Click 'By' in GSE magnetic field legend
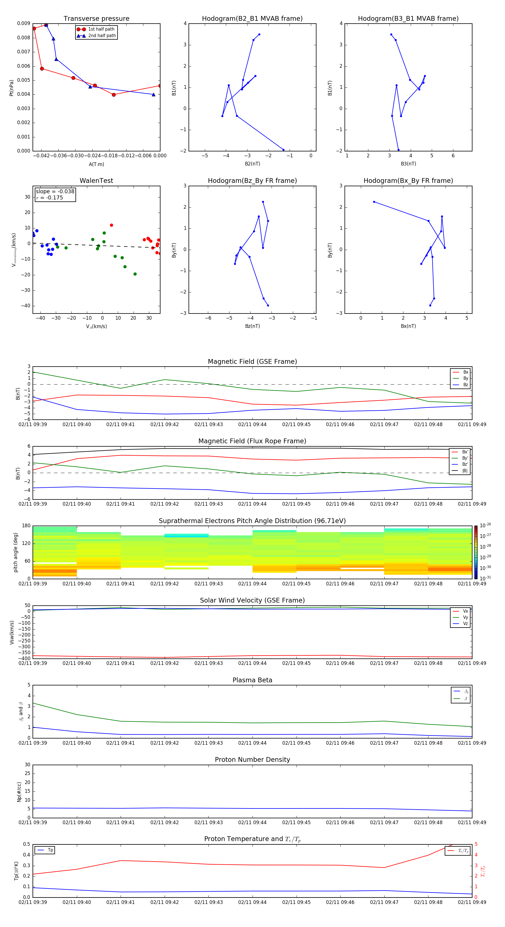 pyautogui.click(x=461, y=379)
